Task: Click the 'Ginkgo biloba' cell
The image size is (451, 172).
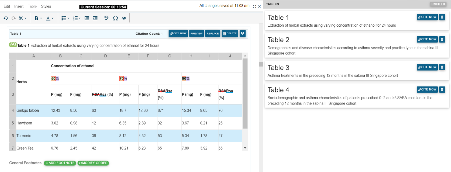Action: 34,110
